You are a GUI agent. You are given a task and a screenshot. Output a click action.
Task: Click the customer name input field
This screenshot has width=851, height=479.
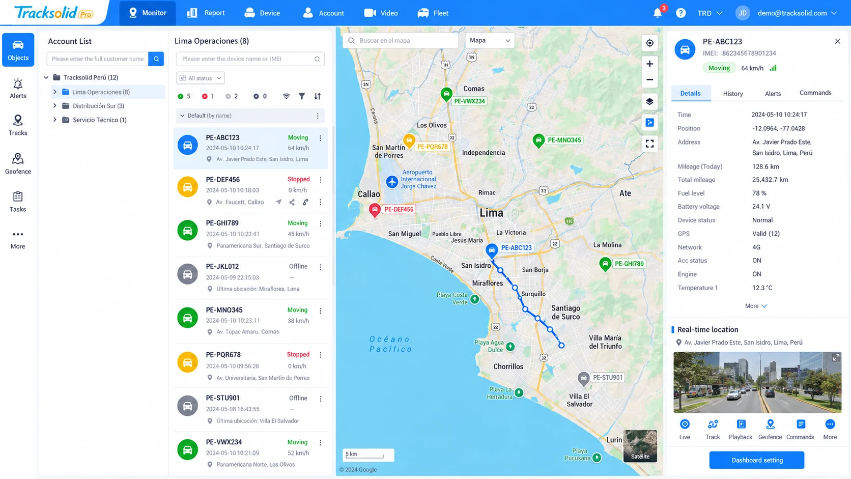click(98, 59)
